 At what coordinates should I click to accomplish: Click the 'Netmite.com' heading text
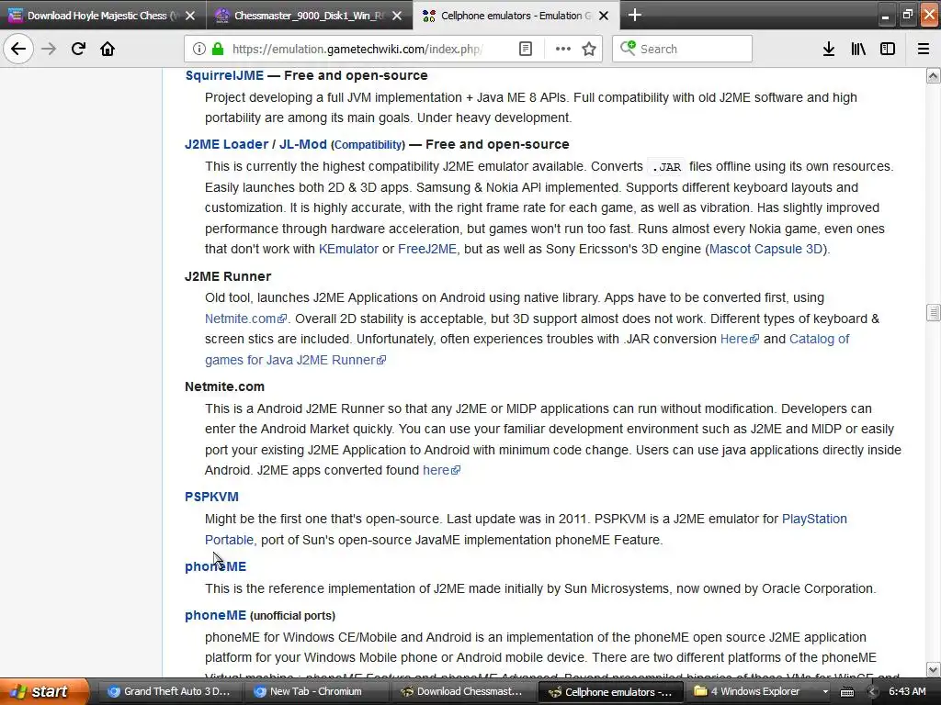click(224, 386)
